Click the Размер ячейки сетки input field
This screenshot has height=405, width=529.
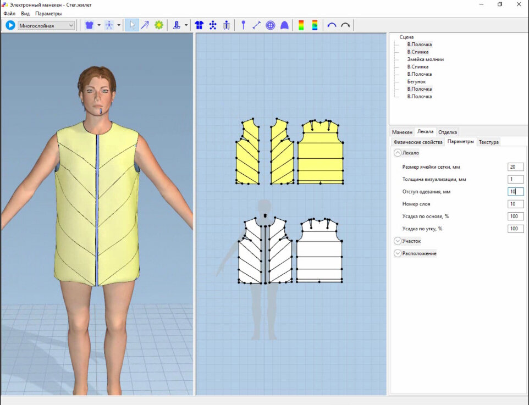pos(515,167)
